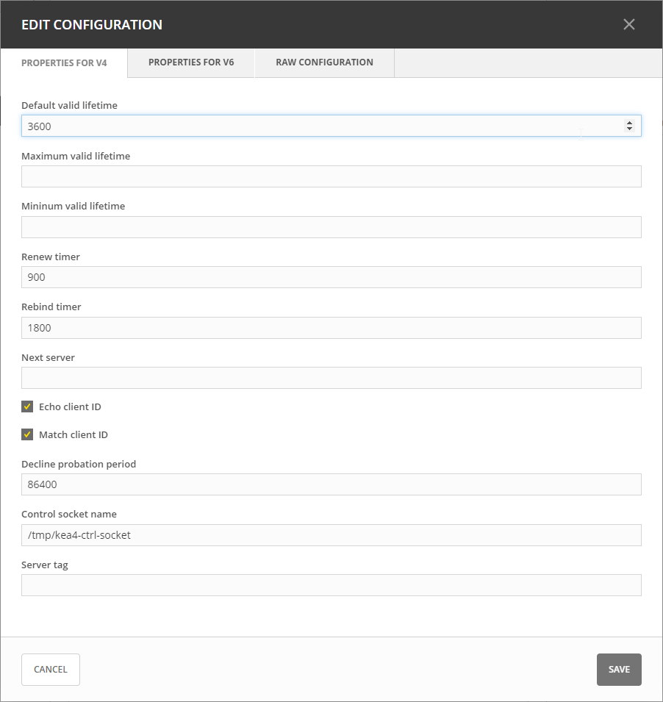Select the Properties For V4 tab

coord(64,62)
